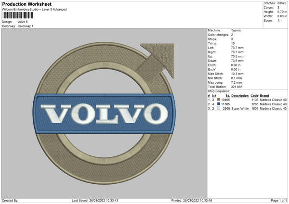Click stitch count 19405 in stop sequence

225,100
